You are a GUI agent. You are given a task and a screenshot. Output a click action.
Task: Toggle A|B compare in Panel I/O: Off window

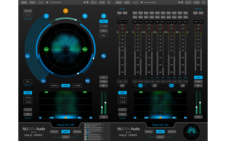94,2
